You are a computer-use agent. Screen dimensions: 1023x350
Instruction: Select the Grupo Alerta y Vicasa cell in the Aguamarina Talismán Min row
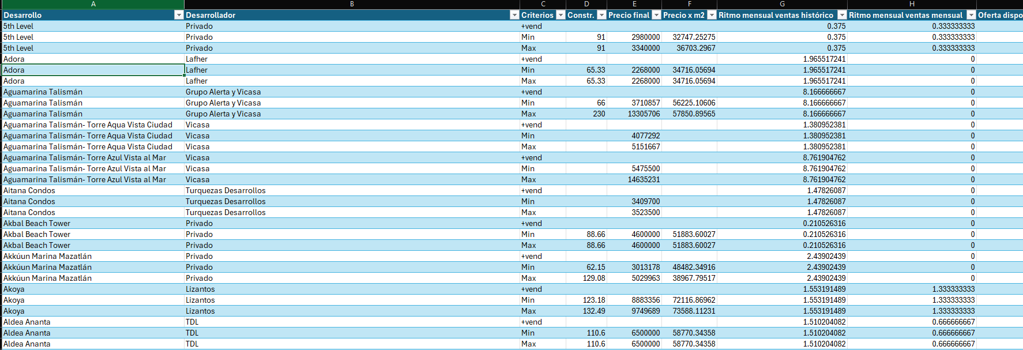tap(352, 103)
